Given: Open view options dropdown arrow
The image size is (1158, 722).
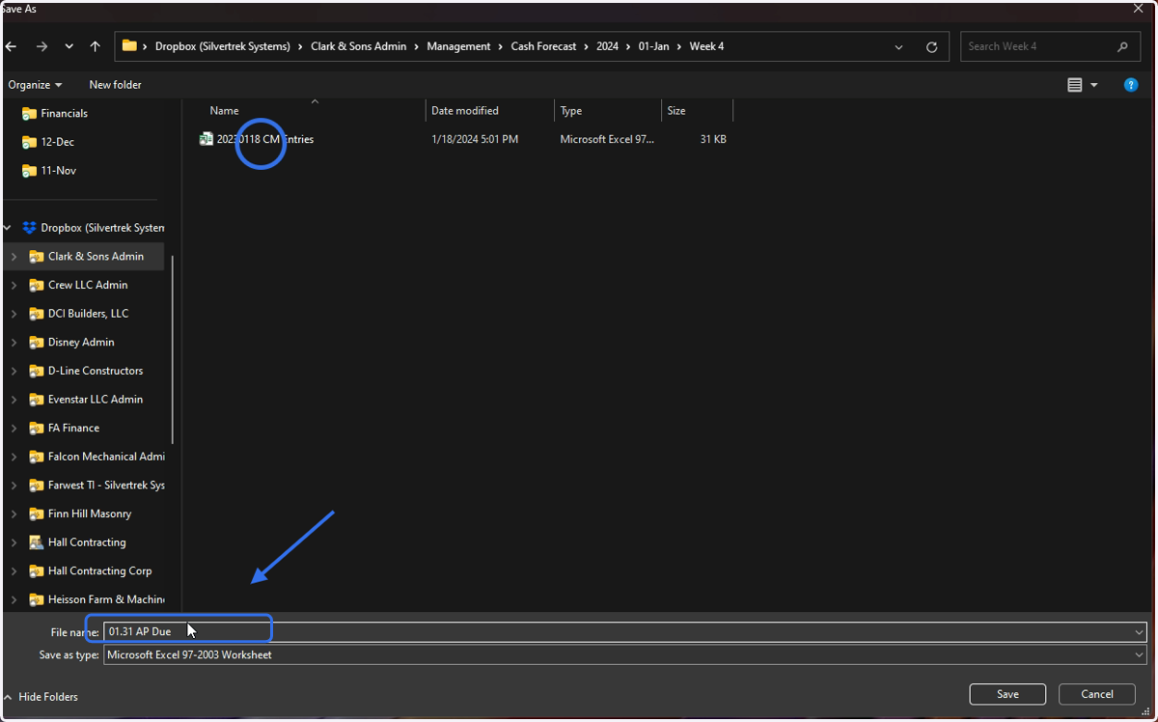Looking at the screenshot, I should pos(1094,85).
